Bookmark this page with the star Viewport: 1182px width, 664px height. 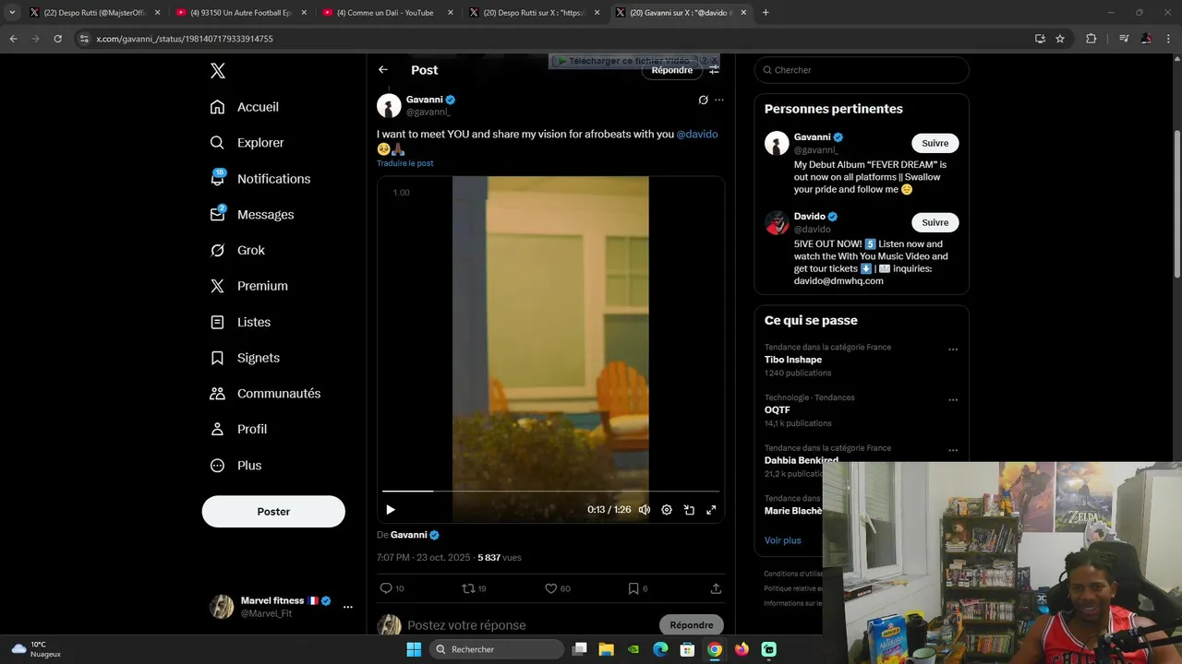click(1060, 39)
